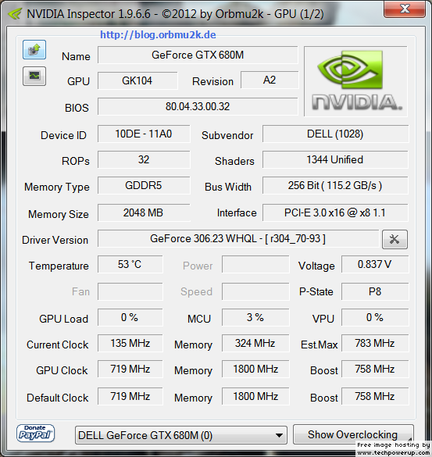The image size is (432, 457).
Task: Click the ROPs value 32
Action: point(144,159)
